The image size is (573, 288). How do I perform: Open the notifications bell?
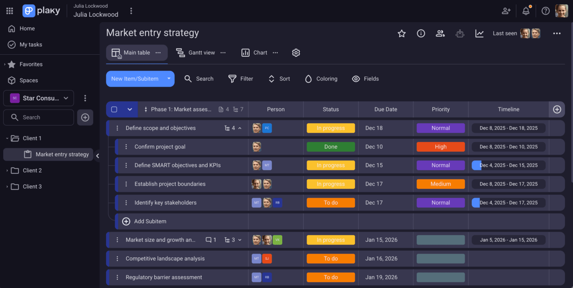click(x=526, y=11)
